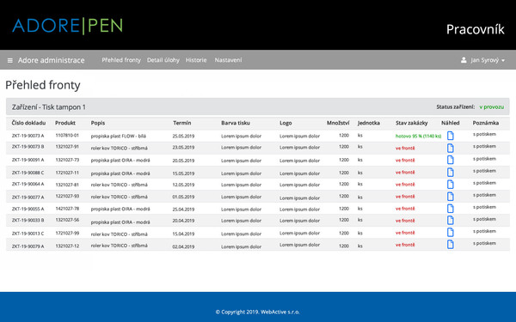Click the user profile icon beside Jan Syrový
This screenshot has width=516, height=322.
(x=464, y=60)
